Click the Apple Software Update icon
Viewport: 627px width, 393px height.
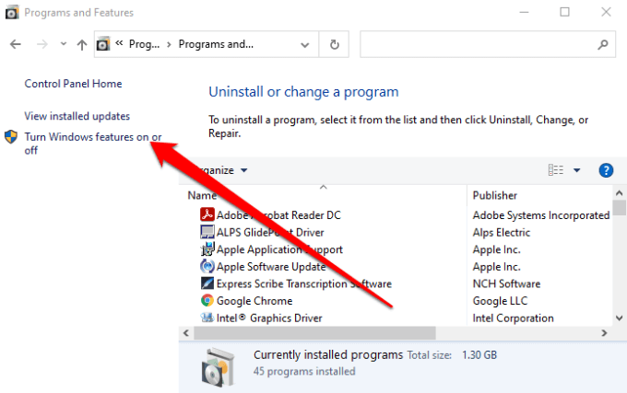click(x=207, y=267)
